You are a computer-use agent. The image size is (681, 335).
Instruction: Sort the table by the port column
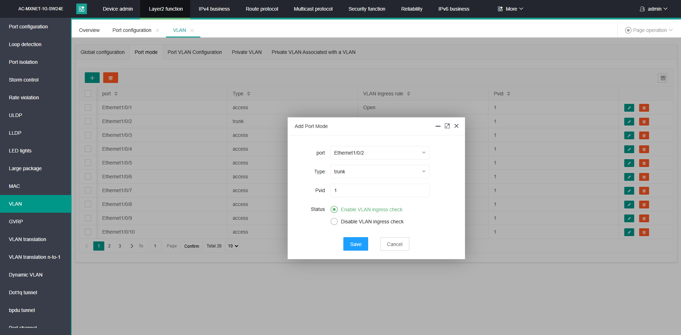coord(116,94)
